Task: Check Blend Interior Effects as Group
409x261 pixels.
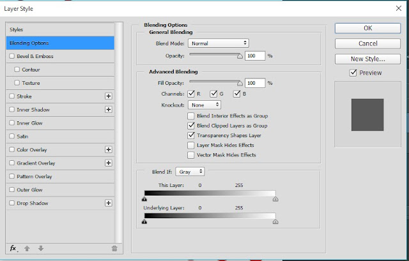Action: coord(191,116)
